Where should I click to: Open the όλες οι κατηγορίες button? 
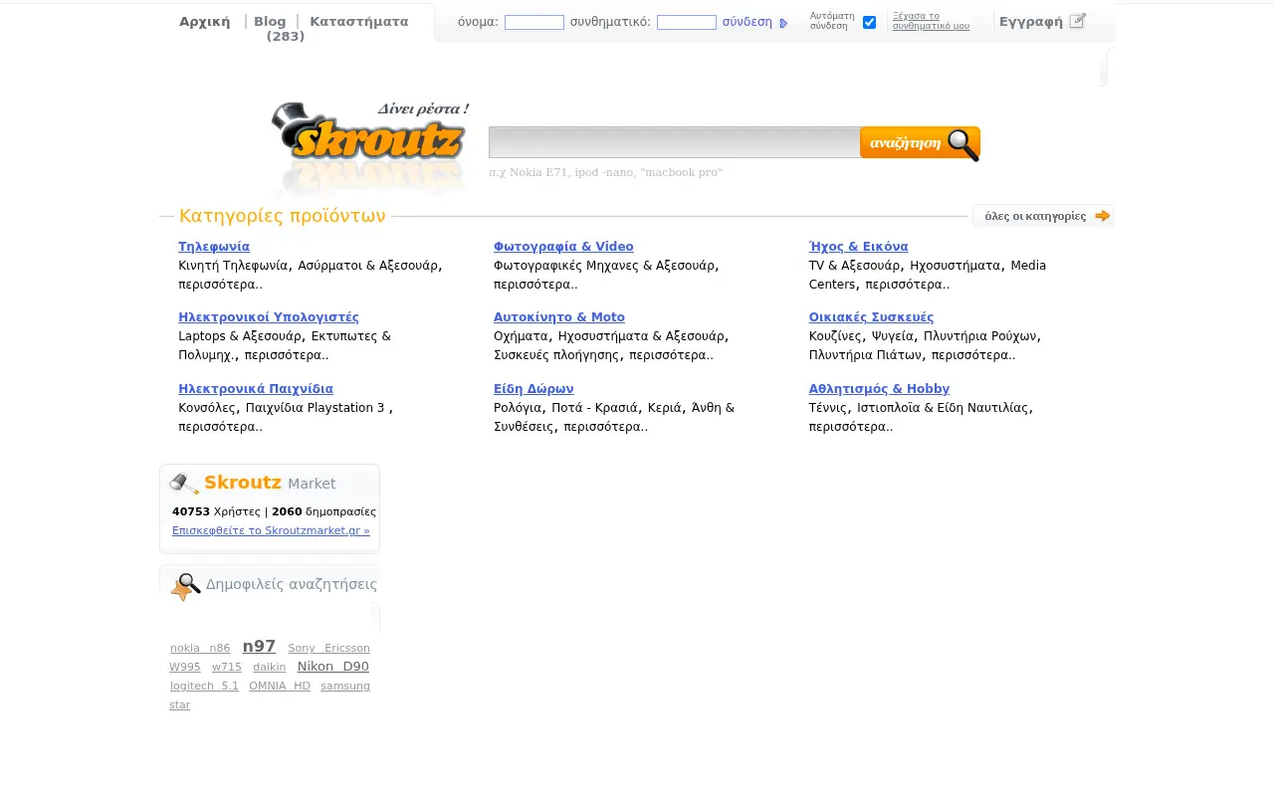click(1042, 216)
